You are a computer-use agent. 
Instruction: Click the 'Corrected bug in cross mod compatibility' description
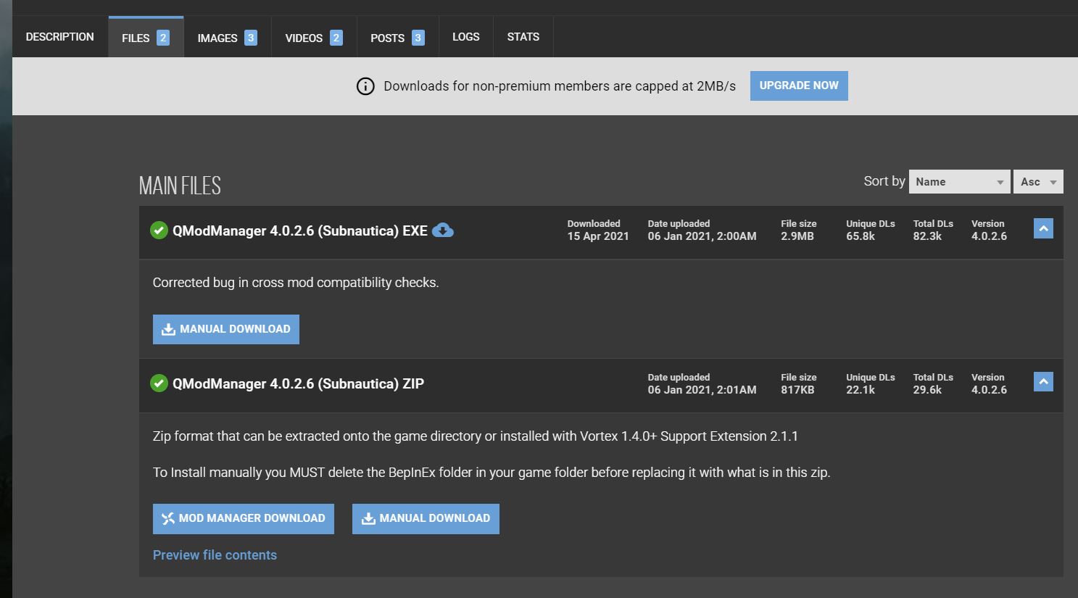point(296,283)
